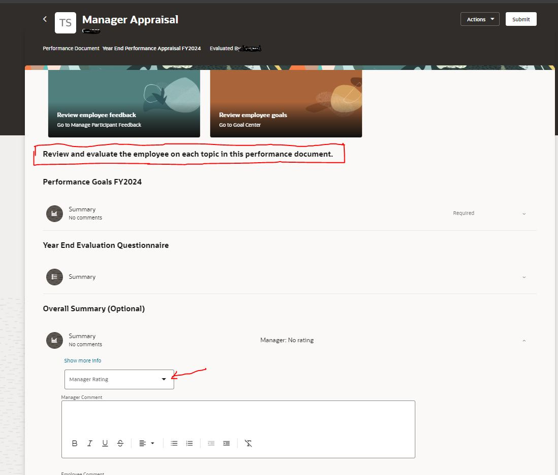The width and height of the screenshot is (558, 475).
Task: Clear formatting in the Manager Comment editor
Action: 249,443
